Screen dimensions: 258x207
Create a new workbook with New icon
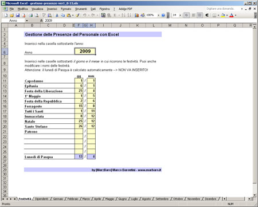point(6,15)
